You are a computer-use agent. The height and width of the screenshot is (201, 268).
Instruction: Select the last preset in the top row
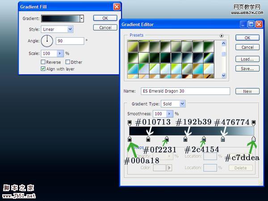point(209,46)
